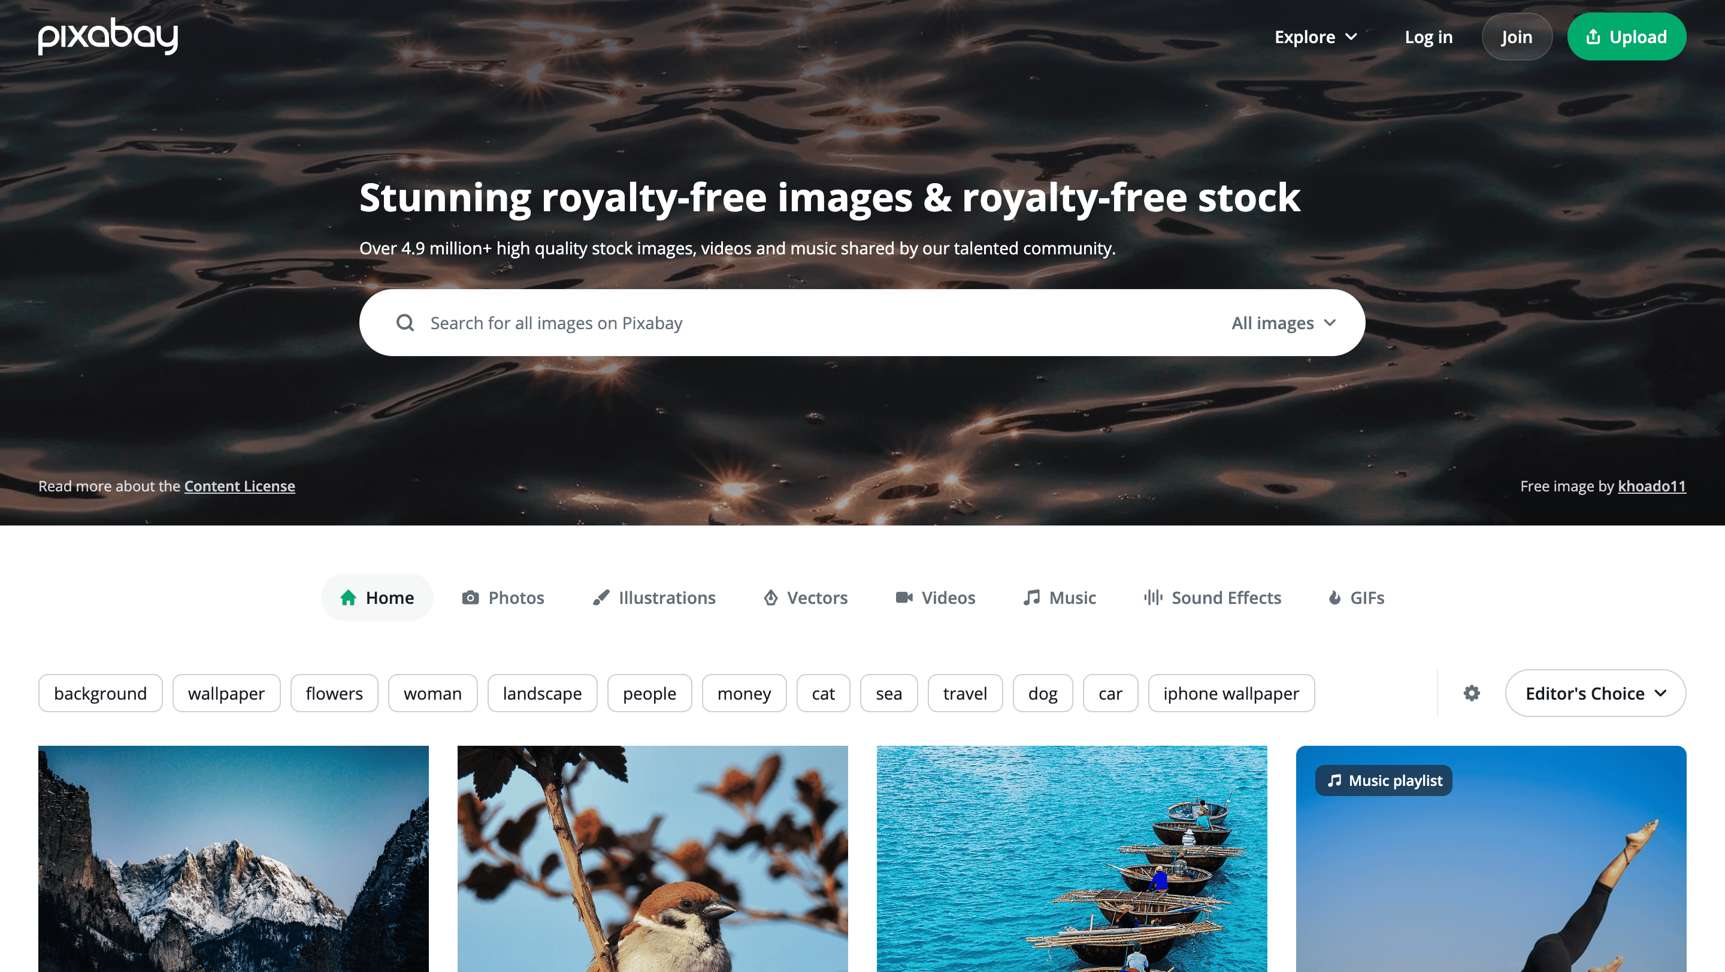1725x972 pixels.
Task: Click the Join button
Action: coord(1517,37)
